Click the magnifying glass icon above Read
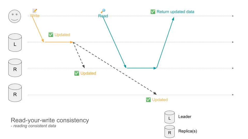Screen dimensions: 248x139 coord(103,11)
